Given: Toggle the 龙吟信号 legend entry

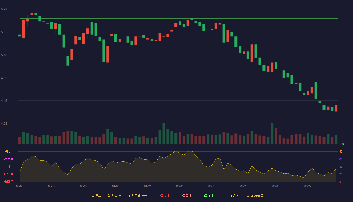Looking at the screenshot, I should pos(255,196).
